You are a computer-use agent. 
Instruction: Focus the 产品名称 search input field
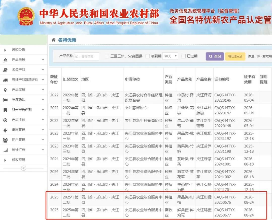click(x=87, y=56)
